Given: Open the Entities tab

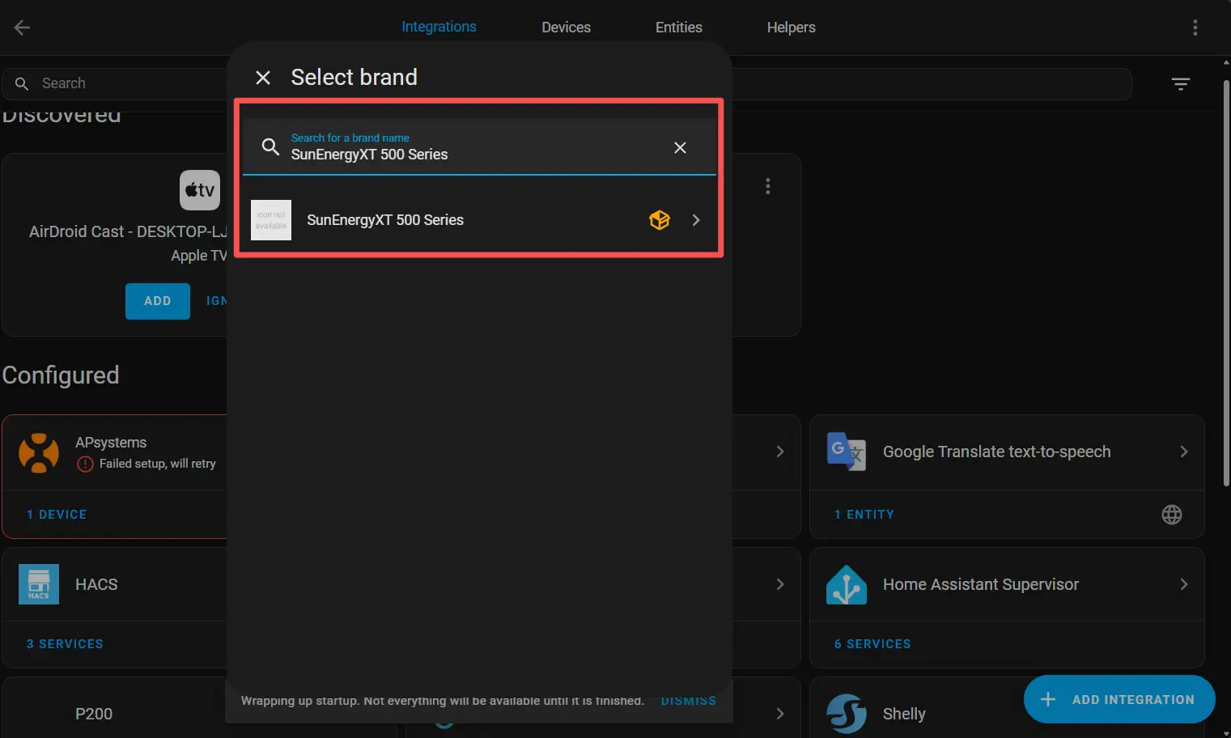Looking at the screenshot, I should click(678, 28).
